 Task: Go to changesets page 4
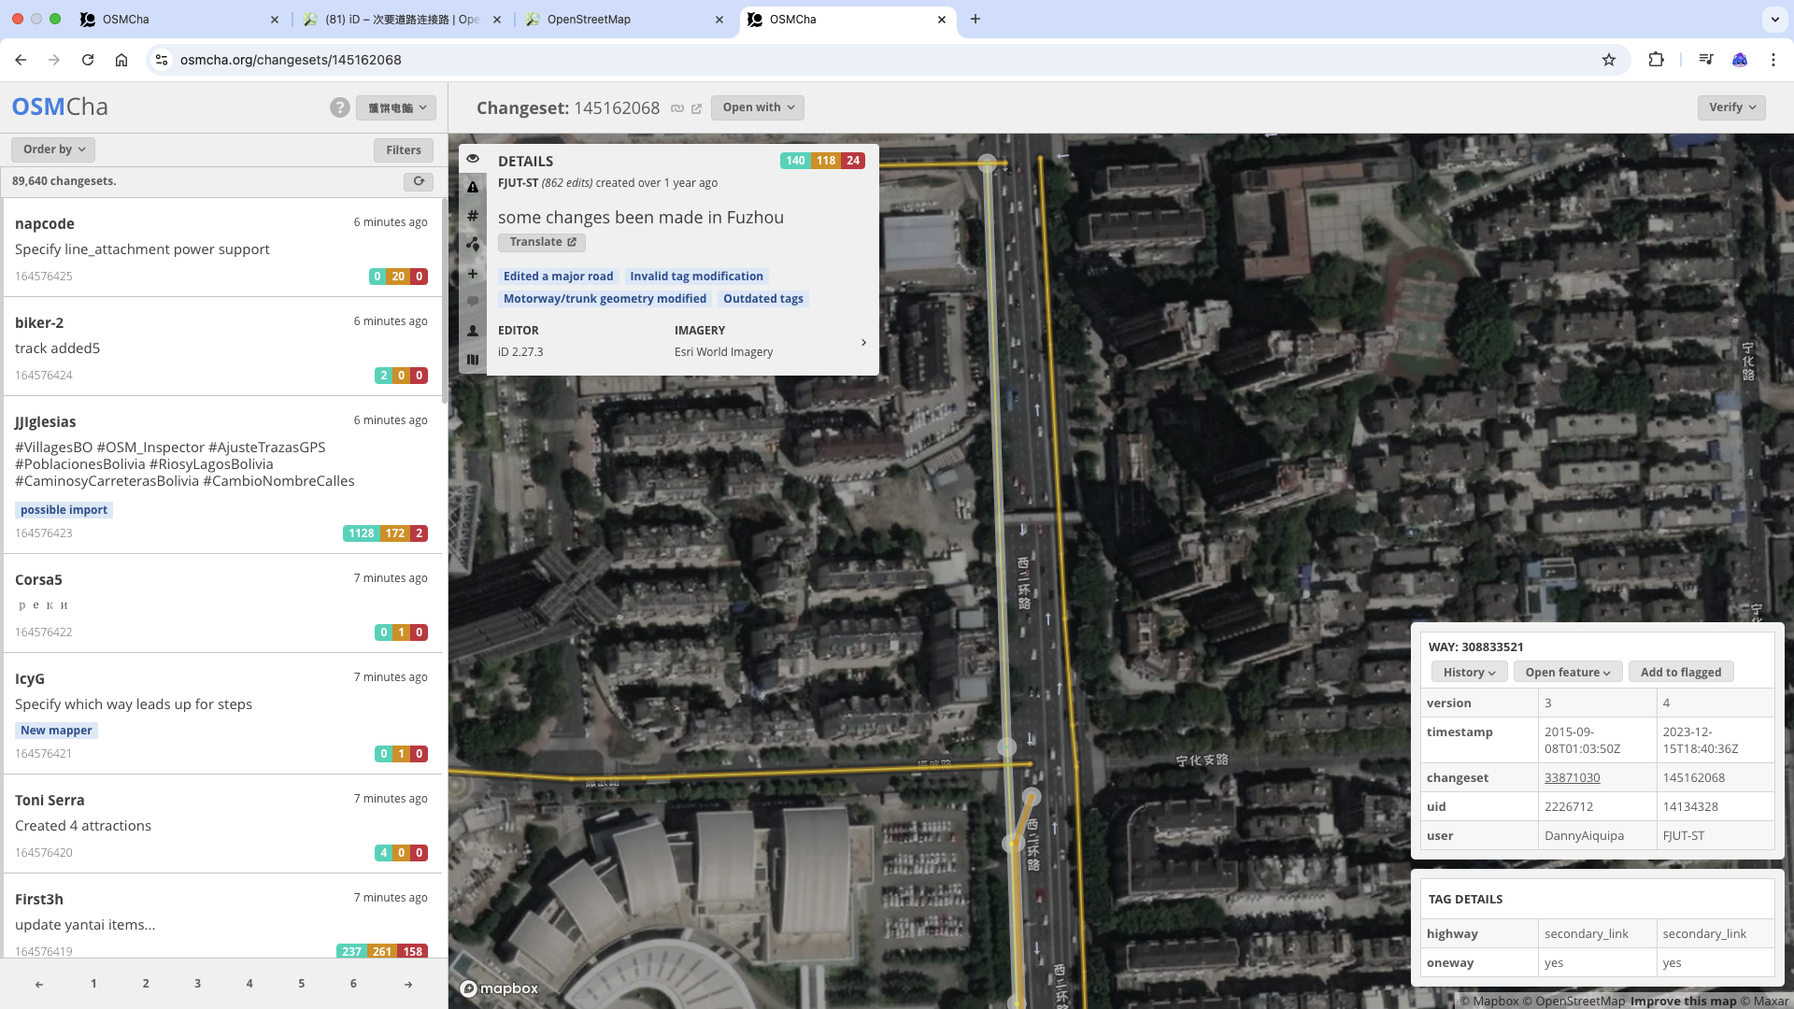tap(249, 984)
